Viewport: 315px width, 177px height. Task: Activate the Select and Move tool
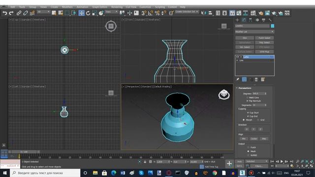81,13
